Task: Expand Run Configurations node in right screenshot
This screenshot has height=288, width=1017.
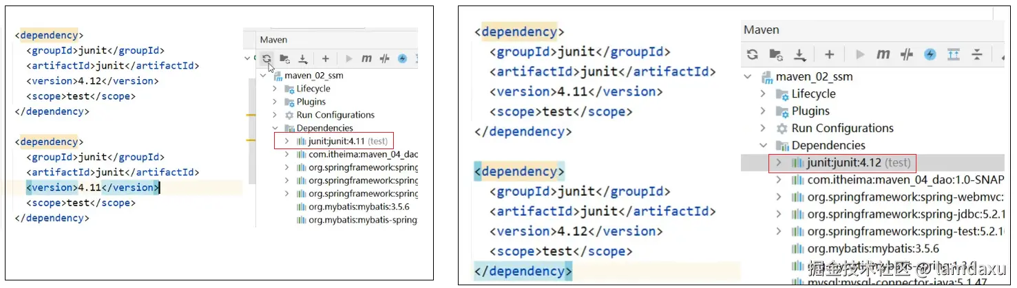Action: [x=763, y=128]
